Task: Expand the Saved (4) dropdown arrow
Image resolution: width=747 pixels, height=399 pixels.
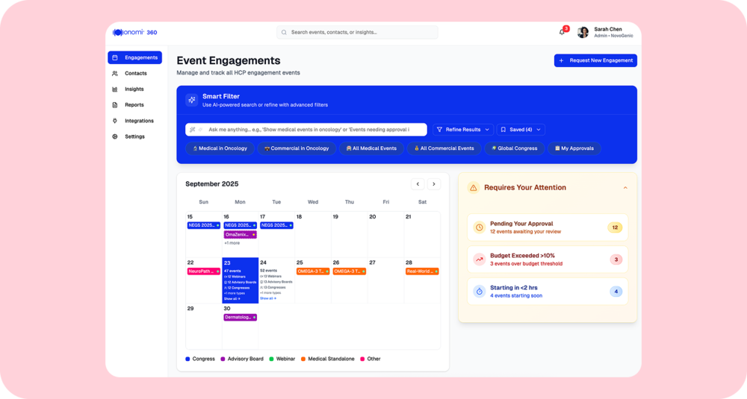Action: point(539,129)
